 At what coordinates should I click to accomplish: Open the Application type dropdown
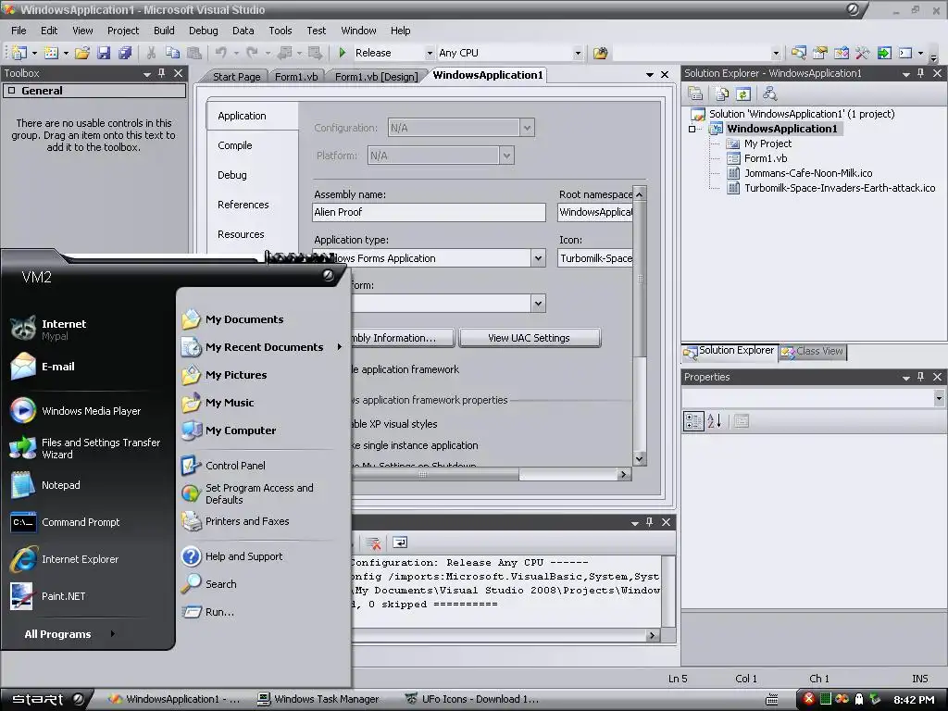coord(538,258)
